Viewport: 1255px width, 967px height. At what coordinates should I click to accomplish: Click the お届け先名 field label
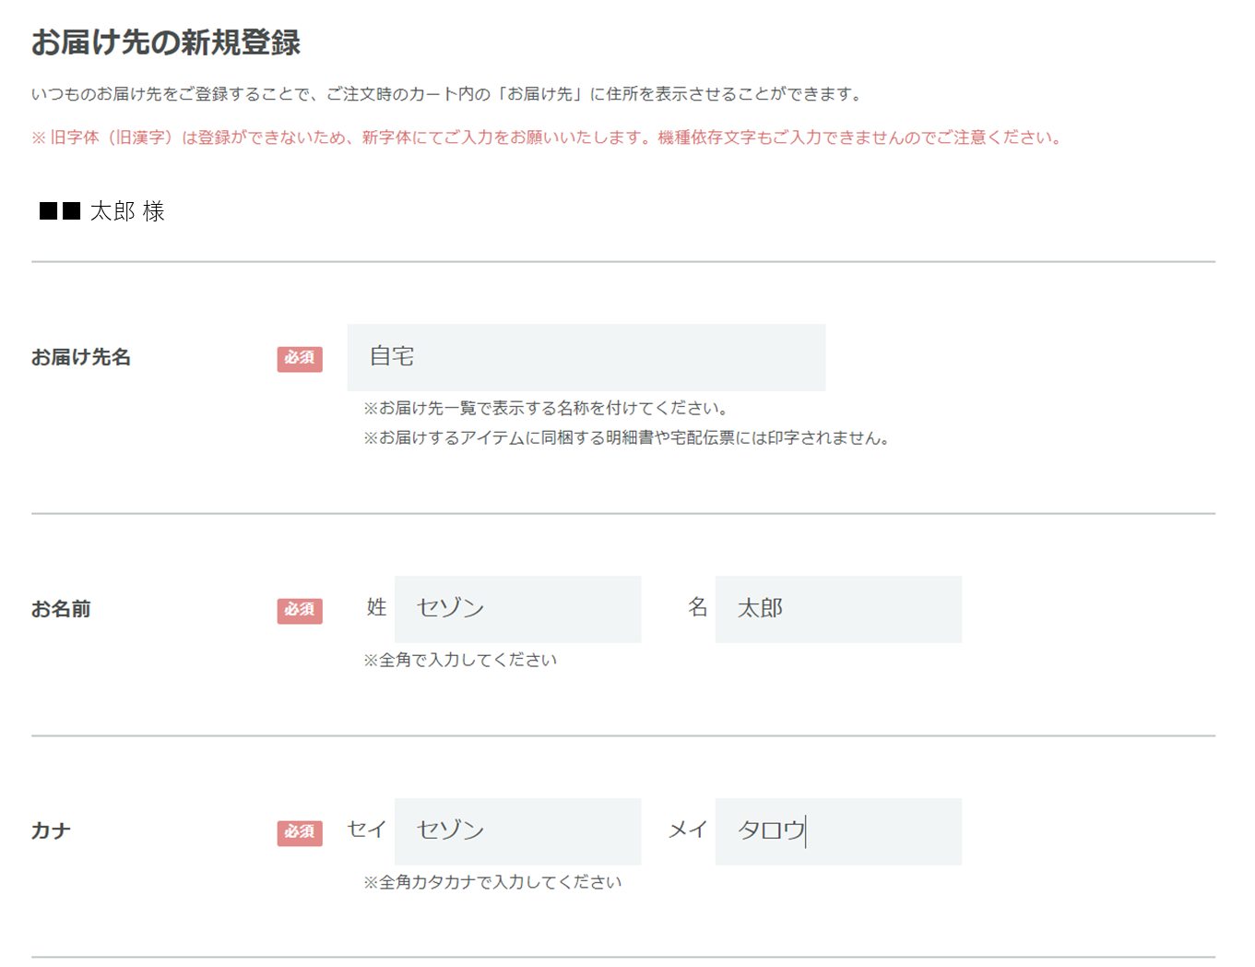click(x=81, y=357)
